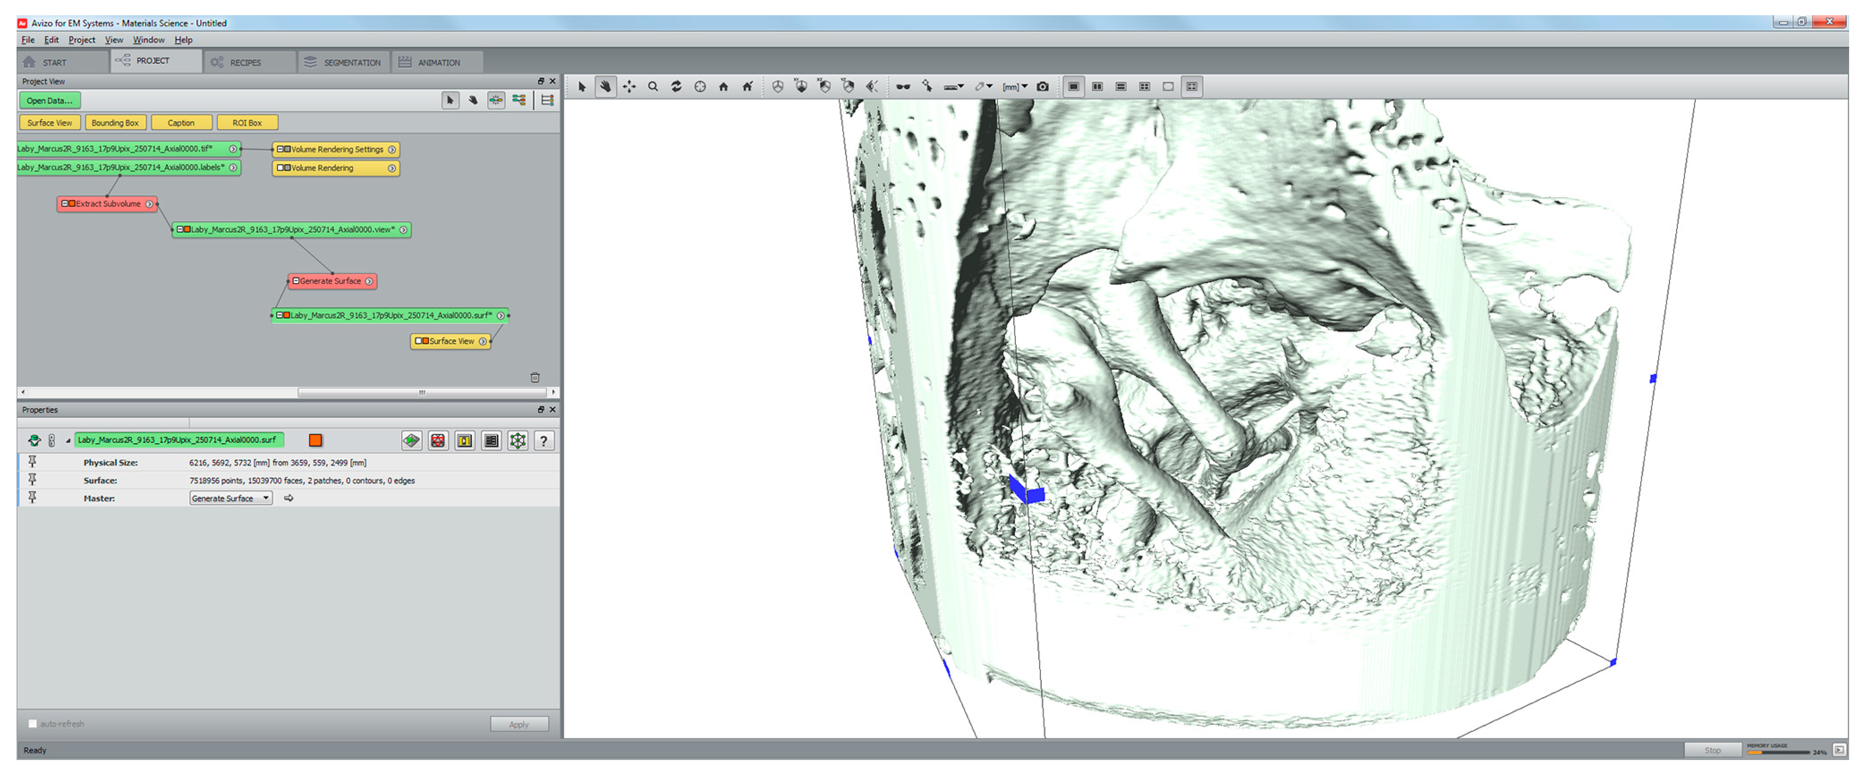Click the Rotate arrows tool
This screenshot has width=1867, height=777.
click(676, 87)
